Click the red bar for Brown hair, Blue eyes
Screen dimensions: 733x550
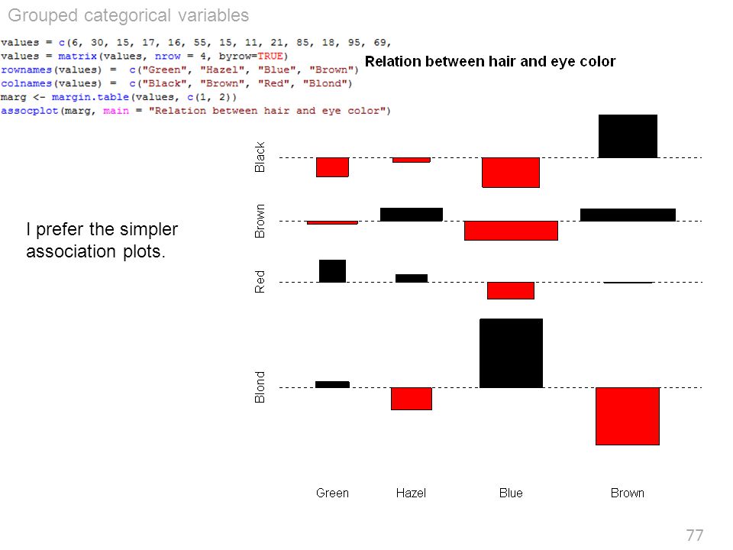511,231
